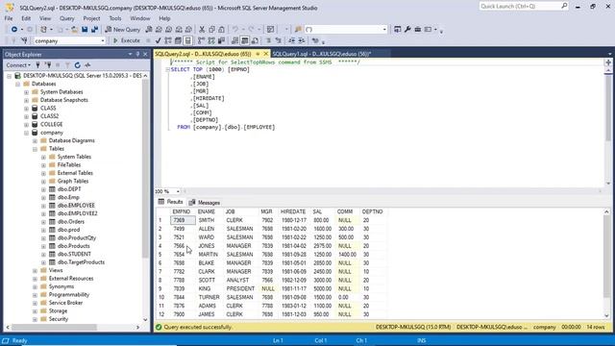
Task: Click the Cut scissors icon
Action: (202, 30)
